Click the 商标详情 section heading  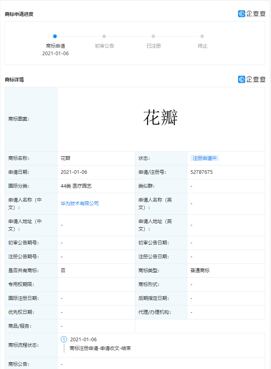14,79
